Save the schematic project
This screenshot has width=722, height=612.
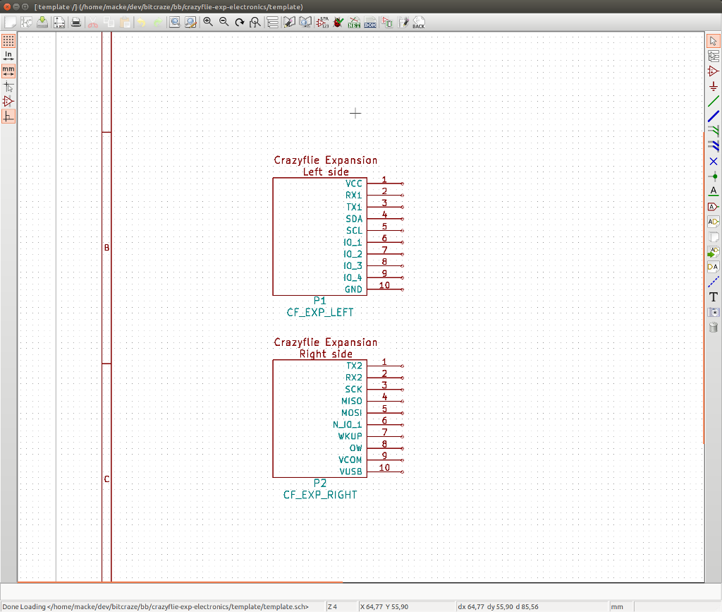coord(42,22)
